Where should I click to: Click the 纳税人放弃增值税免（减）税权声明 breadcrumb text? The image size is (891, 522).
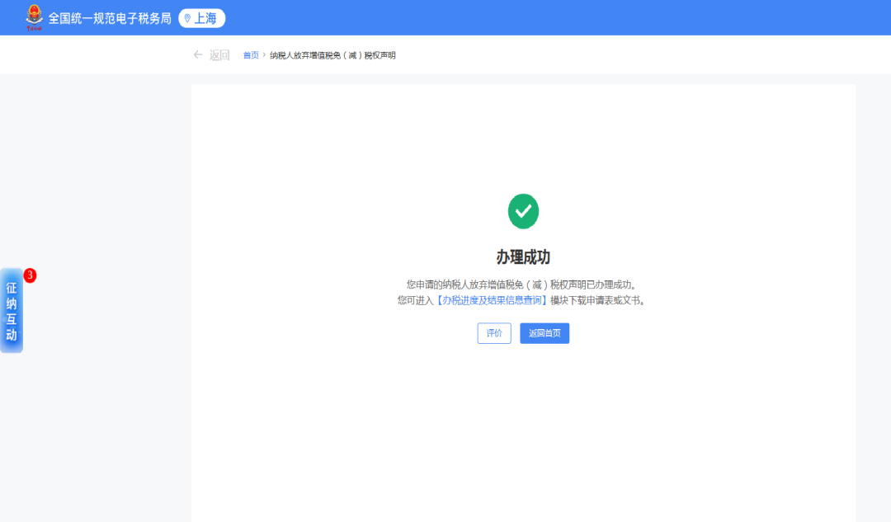[332, 55]
